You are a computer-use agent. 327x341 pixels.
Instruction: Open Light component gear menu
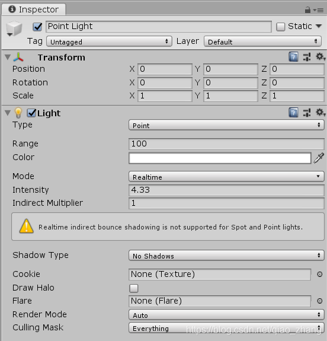click(x=320, y=113)
